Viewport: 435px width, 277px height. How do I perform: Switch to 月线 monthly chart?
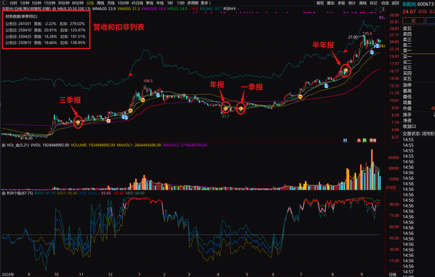tap(111, 3)
